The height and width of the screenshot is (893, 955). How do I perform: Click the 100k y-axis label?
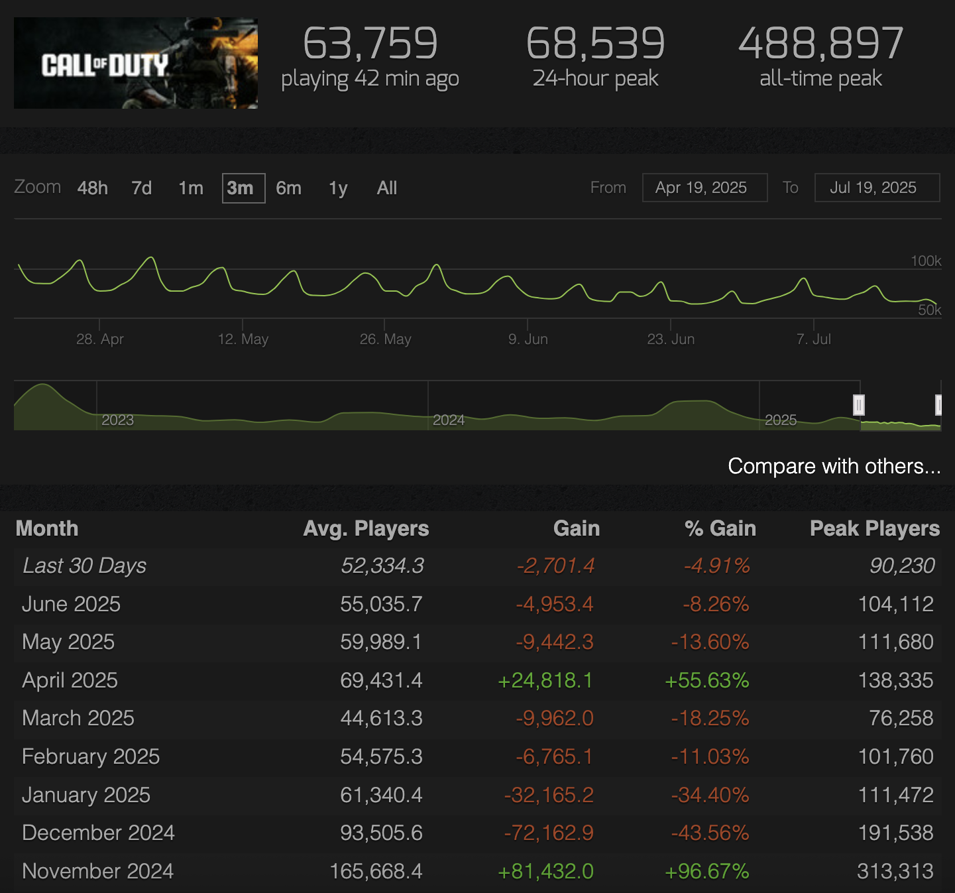(x=926, y=261)
